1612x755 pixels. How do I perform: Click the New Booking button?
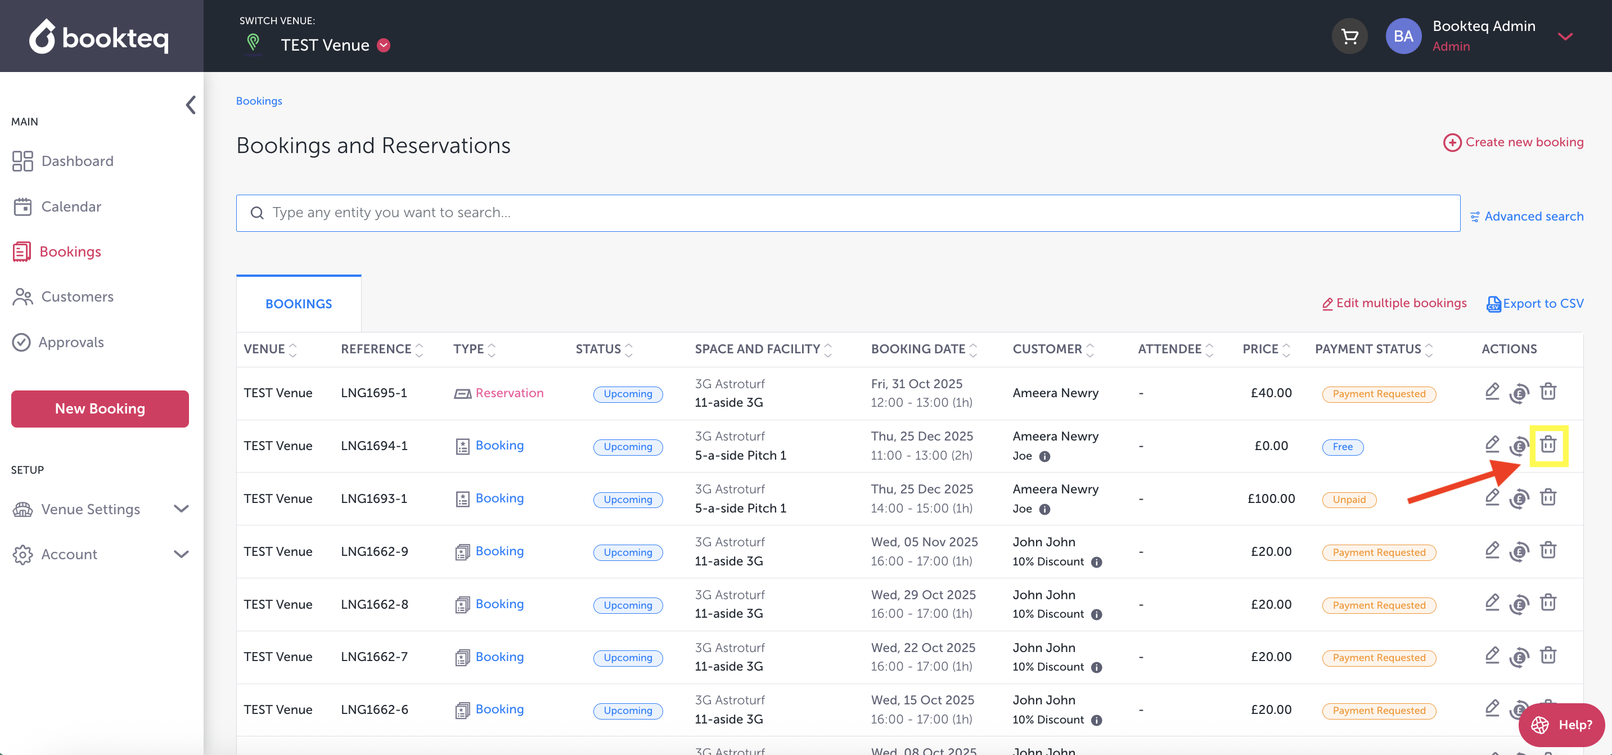pyautogui.click(x=100, y=409)
